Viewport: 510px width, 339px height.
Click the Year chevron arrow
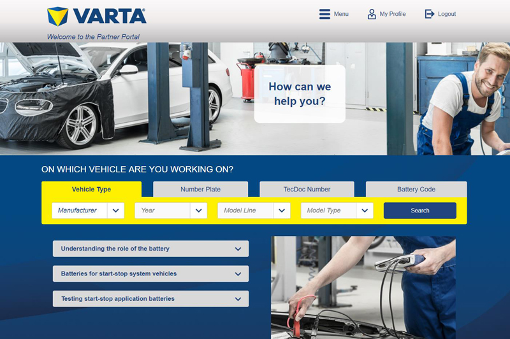(x=198, y=211)
